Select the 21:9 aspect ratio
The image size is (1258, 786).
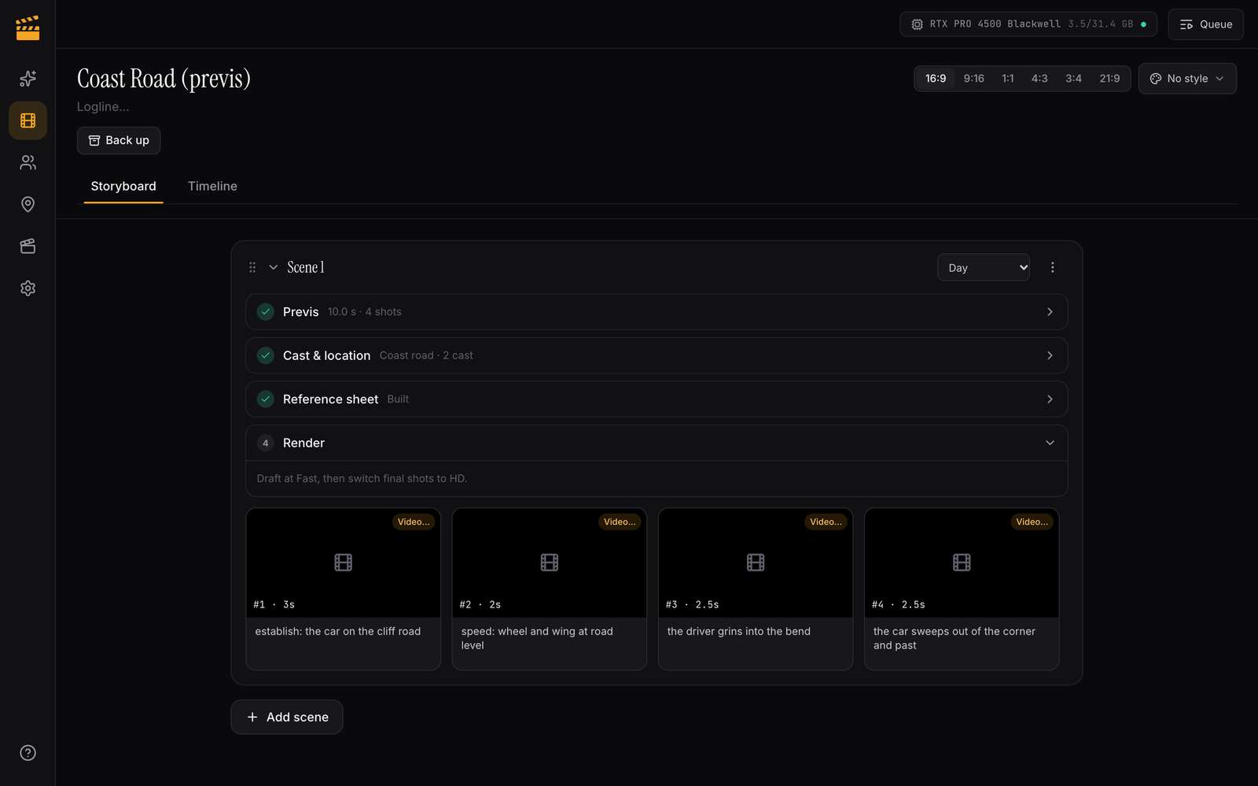click(1109, 79)
